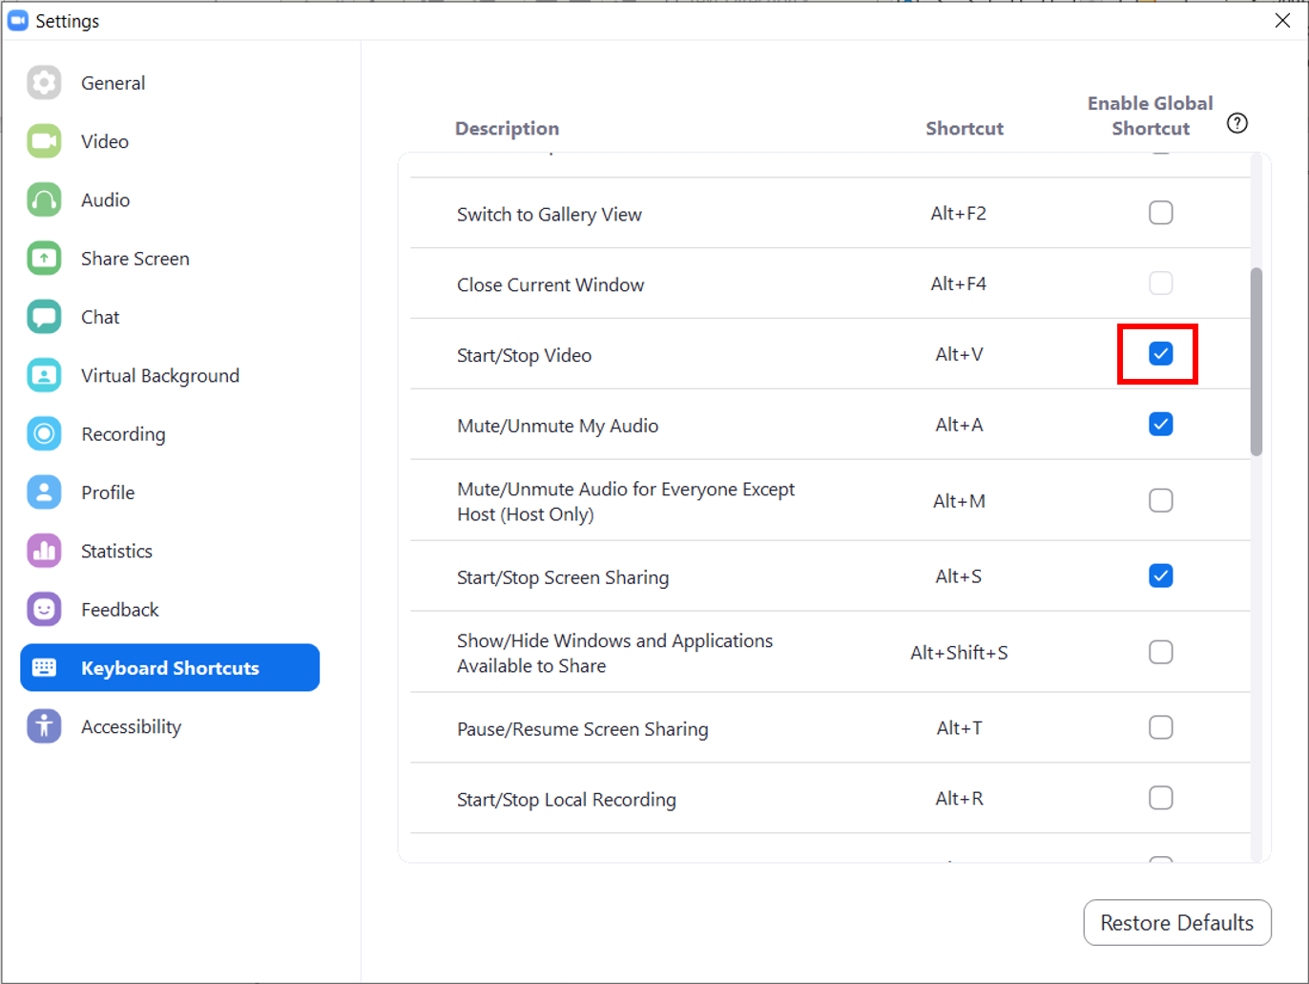Disable global shortcut for Start/Stop Video

pos(1160,354)
